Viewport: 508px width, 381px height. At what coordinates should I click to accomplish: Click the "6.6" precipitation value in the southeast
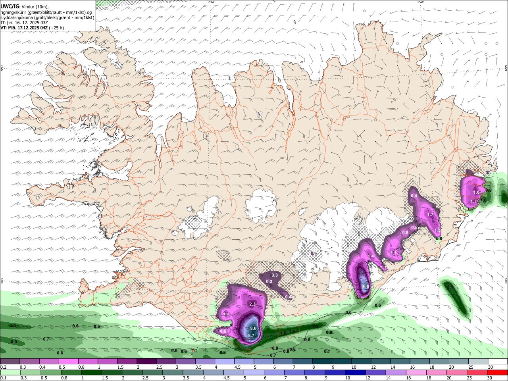coord(366,286)
